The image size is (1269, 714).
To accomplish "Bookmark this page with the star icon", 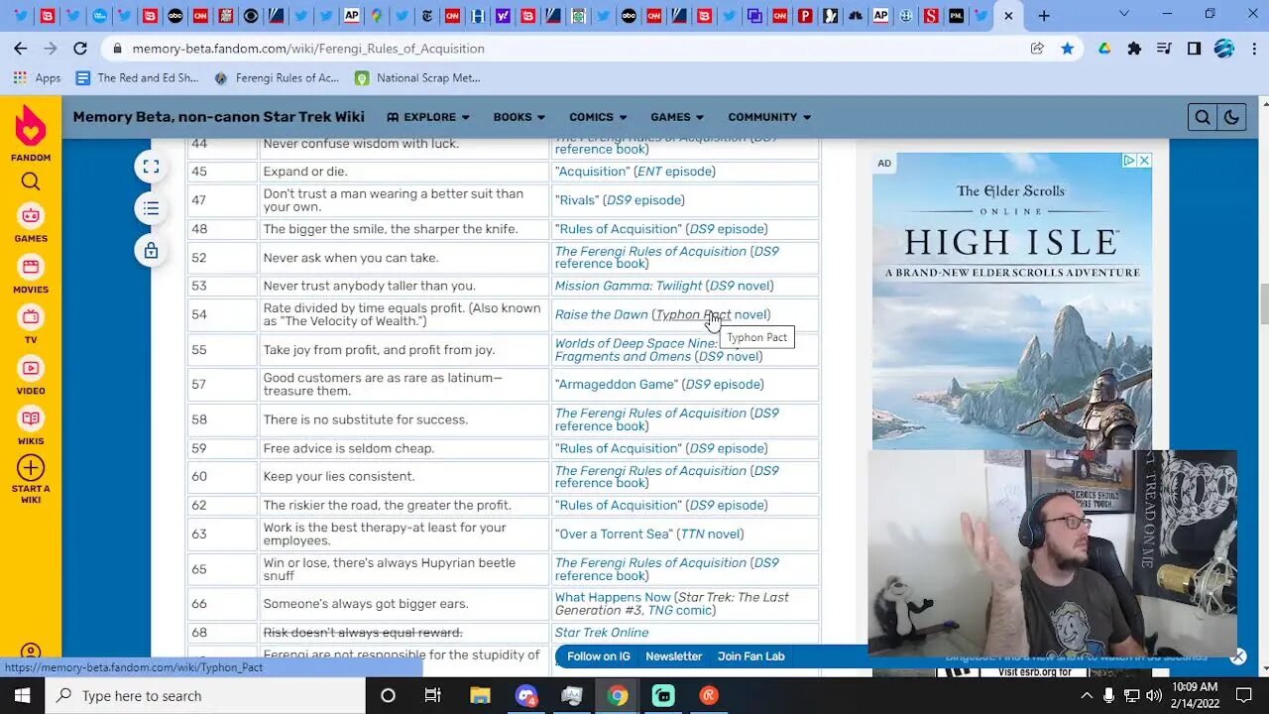I will pyautogui.click(x=1067, y=48).
